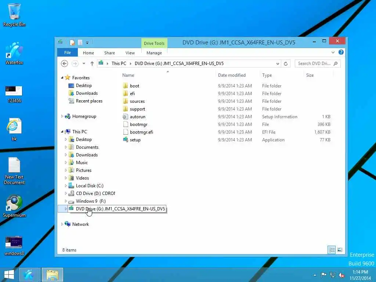The height and width of the screenshot is (282, 376).
Task: Expand the ribbon using the chevron
Action: [333, 52]
